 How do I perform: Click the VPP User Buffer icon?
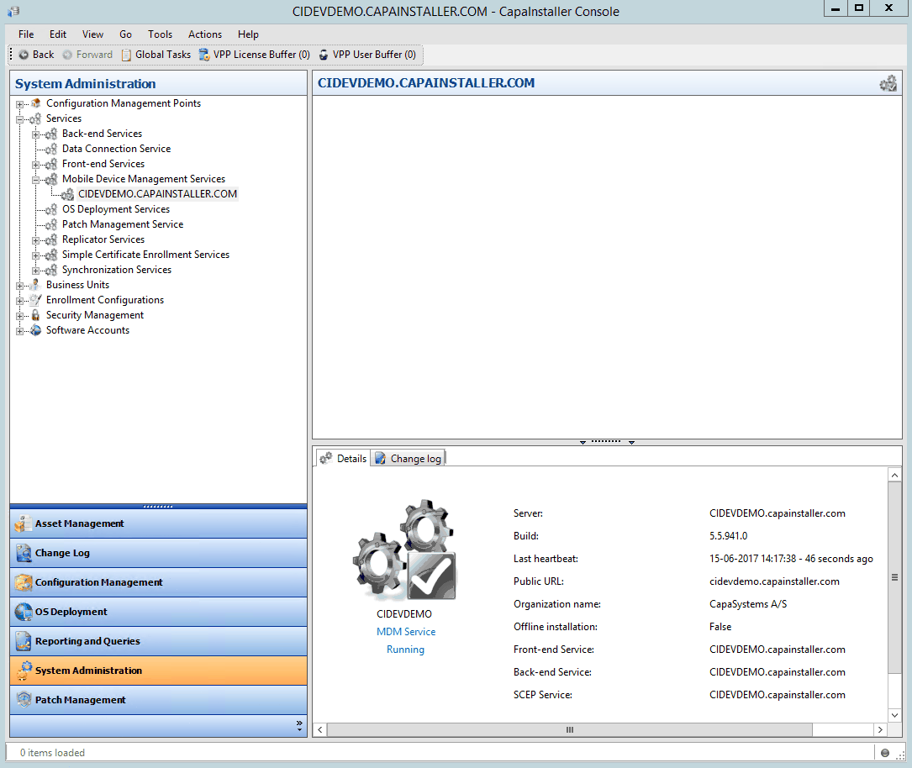[324, 55]
